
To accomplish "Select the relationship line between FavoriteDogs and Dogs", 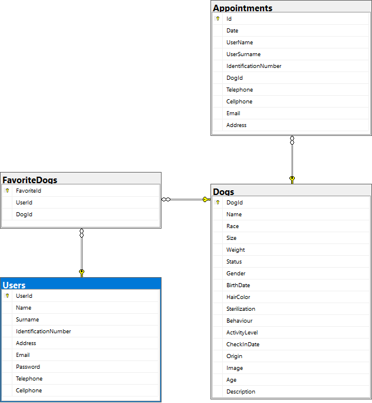I will pos(186,200).
